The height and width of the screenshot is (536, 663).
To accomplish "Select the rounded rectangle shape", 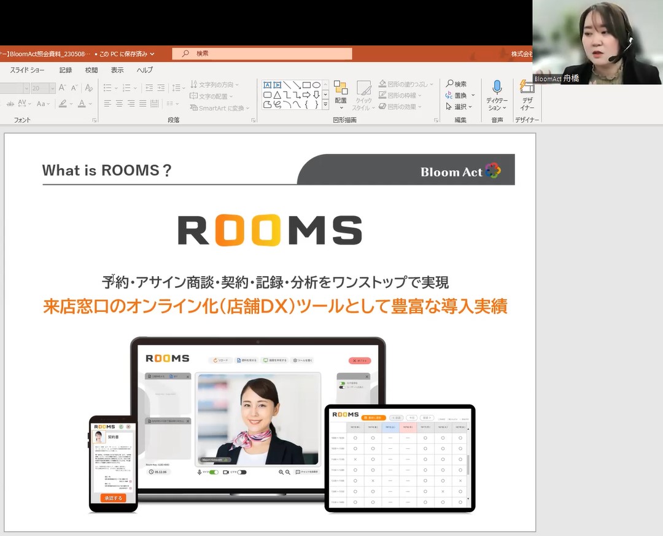I will (267, 95).
